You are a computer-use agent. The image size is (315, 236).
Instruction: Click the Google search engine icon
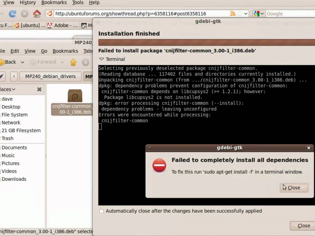pos(257,14)
